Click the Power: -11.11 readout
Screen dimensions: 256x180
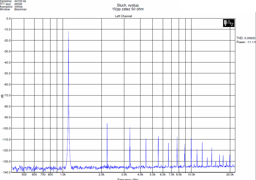(246, 42)
